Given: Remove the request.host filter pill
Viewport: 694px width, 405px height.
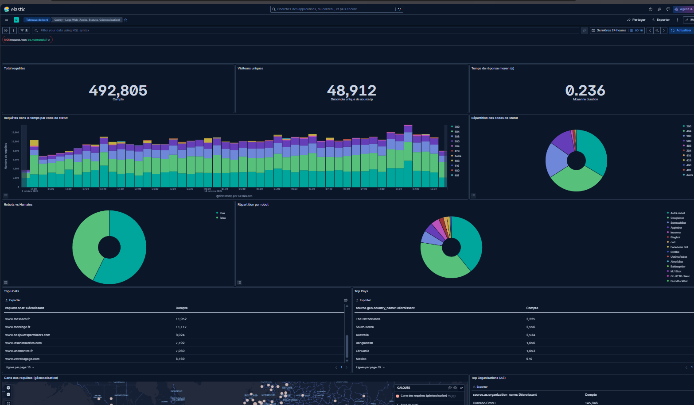Looking at the screenshot, I should click(49, 40).
